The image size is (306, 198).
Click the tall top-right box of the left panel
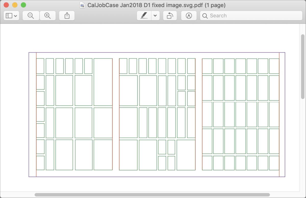[103, 82]
